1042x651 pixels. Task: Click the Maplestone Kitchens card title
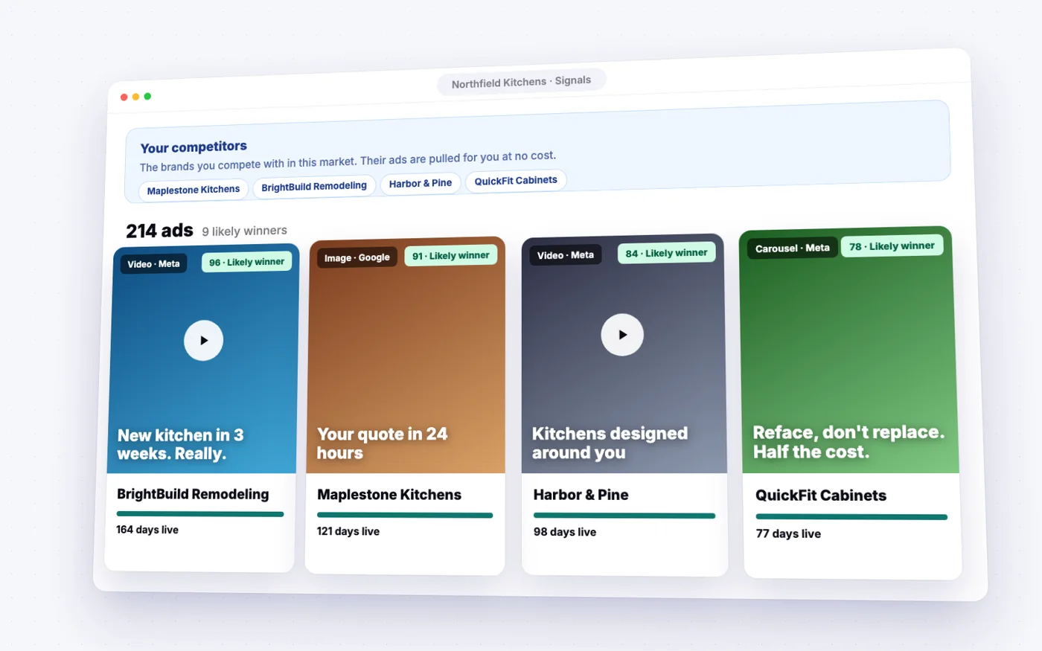pyautogui.click(x=389, y=495)
